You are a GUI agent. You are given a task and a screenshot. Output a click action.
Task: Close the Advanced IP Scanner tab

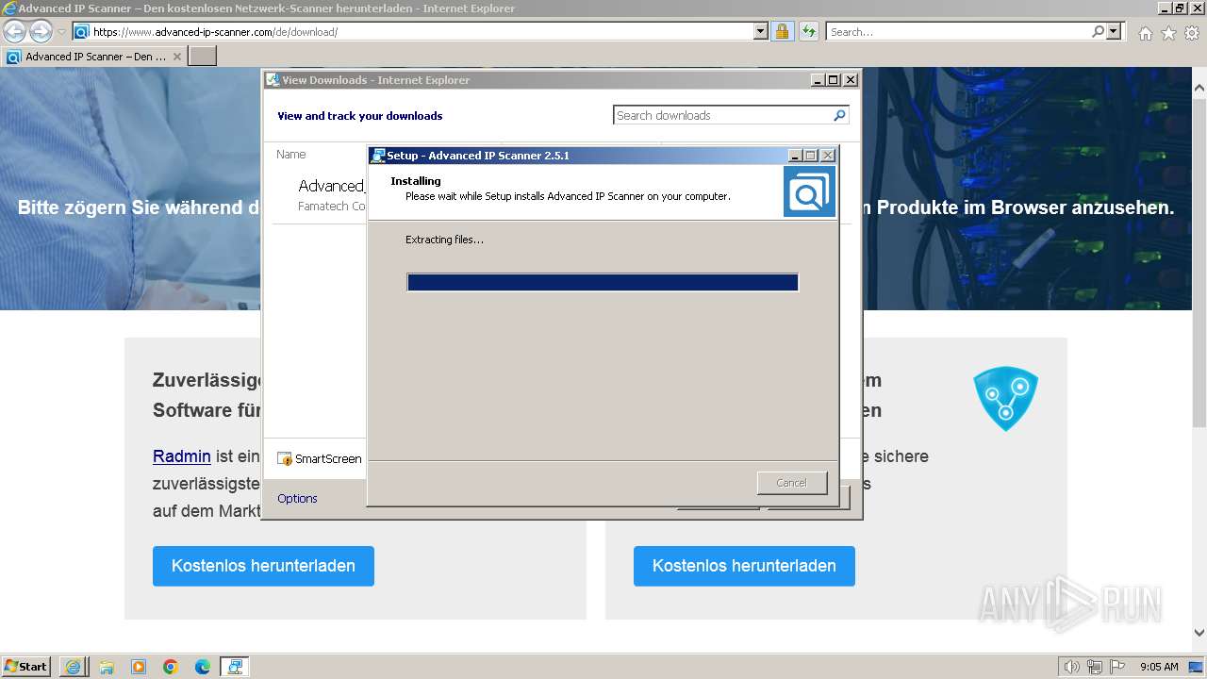[176, 57]
